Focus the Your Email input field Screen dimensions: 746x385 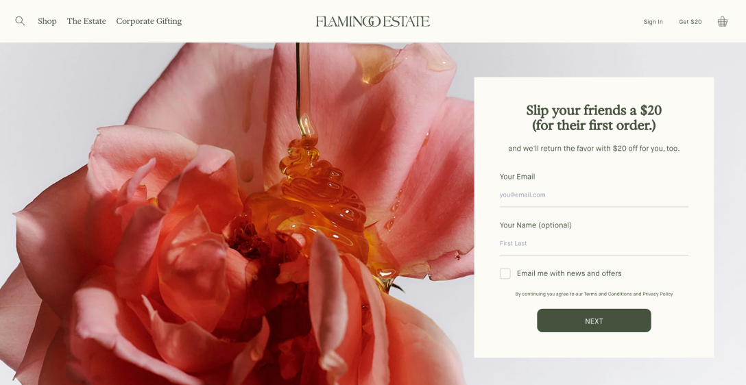coord(594,195)
